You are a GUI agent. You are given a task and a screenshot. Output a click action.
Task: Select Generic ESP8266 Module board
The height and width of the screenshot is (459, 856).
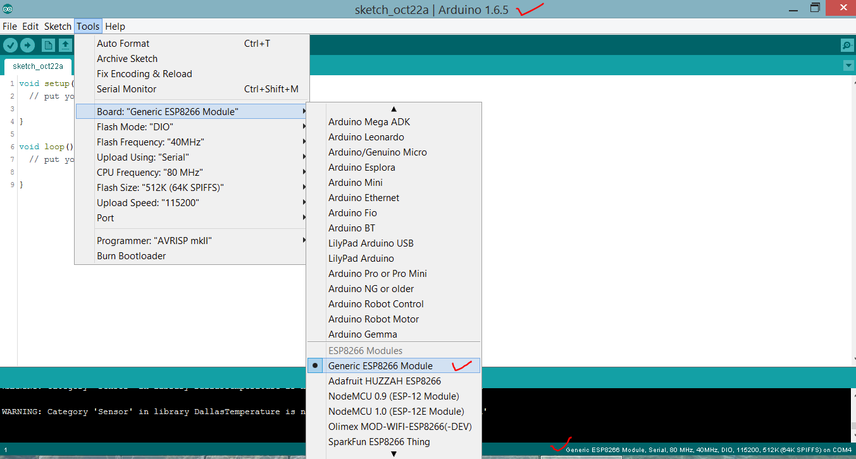394,366
